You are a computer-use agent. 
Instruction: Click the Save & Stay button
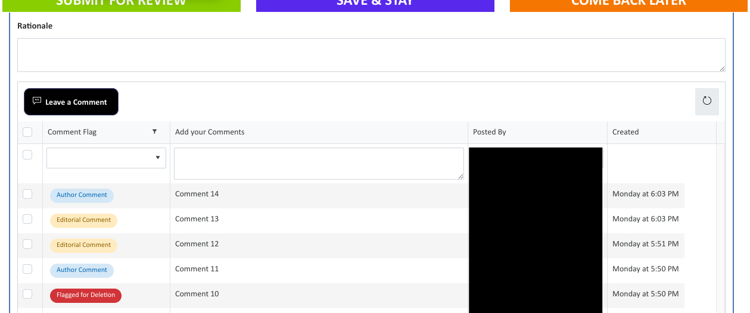coord(375,5)
